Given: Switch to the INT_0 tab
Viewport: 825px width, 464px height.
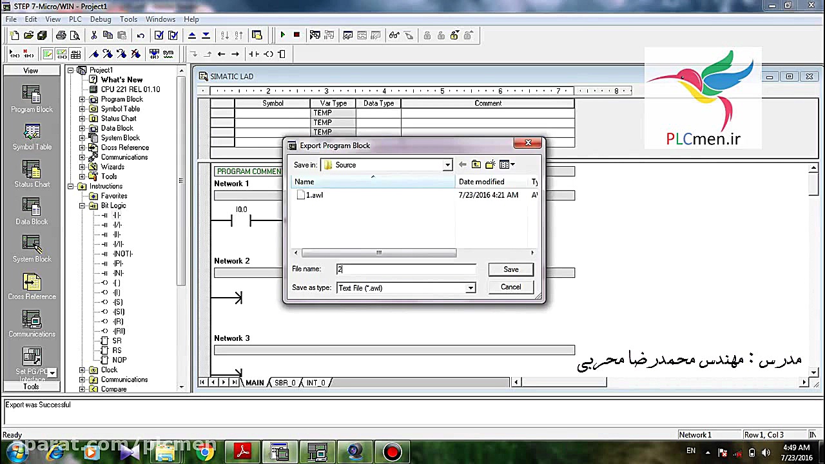Looking at the screenshot, I should (x=316, y=383).
